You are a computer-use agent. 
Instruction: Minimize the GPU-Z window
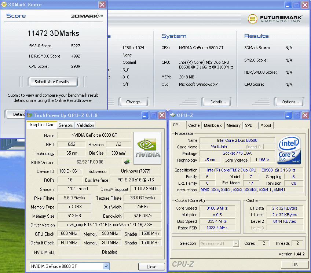coord(145,115)
